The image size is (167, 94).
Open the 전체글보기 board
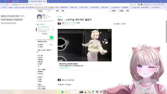41,45
